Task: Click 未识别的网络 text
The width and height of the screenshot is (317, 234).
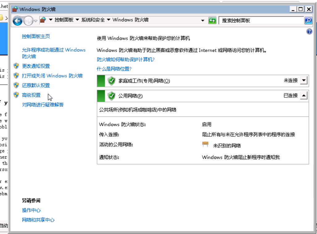Action: 227,146
